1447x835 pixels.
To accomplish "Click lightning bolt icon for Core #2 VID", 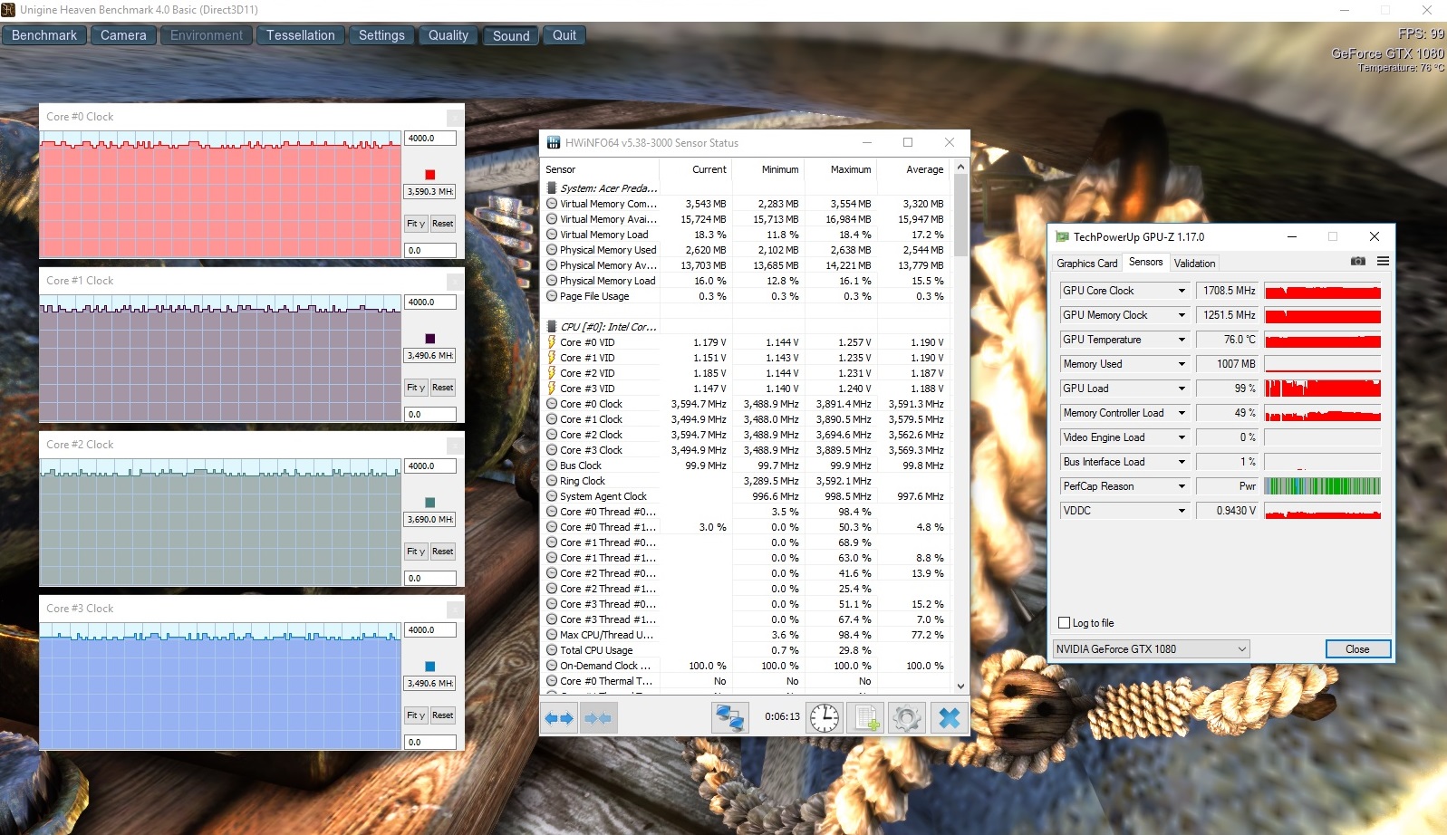I will (552, 373).
